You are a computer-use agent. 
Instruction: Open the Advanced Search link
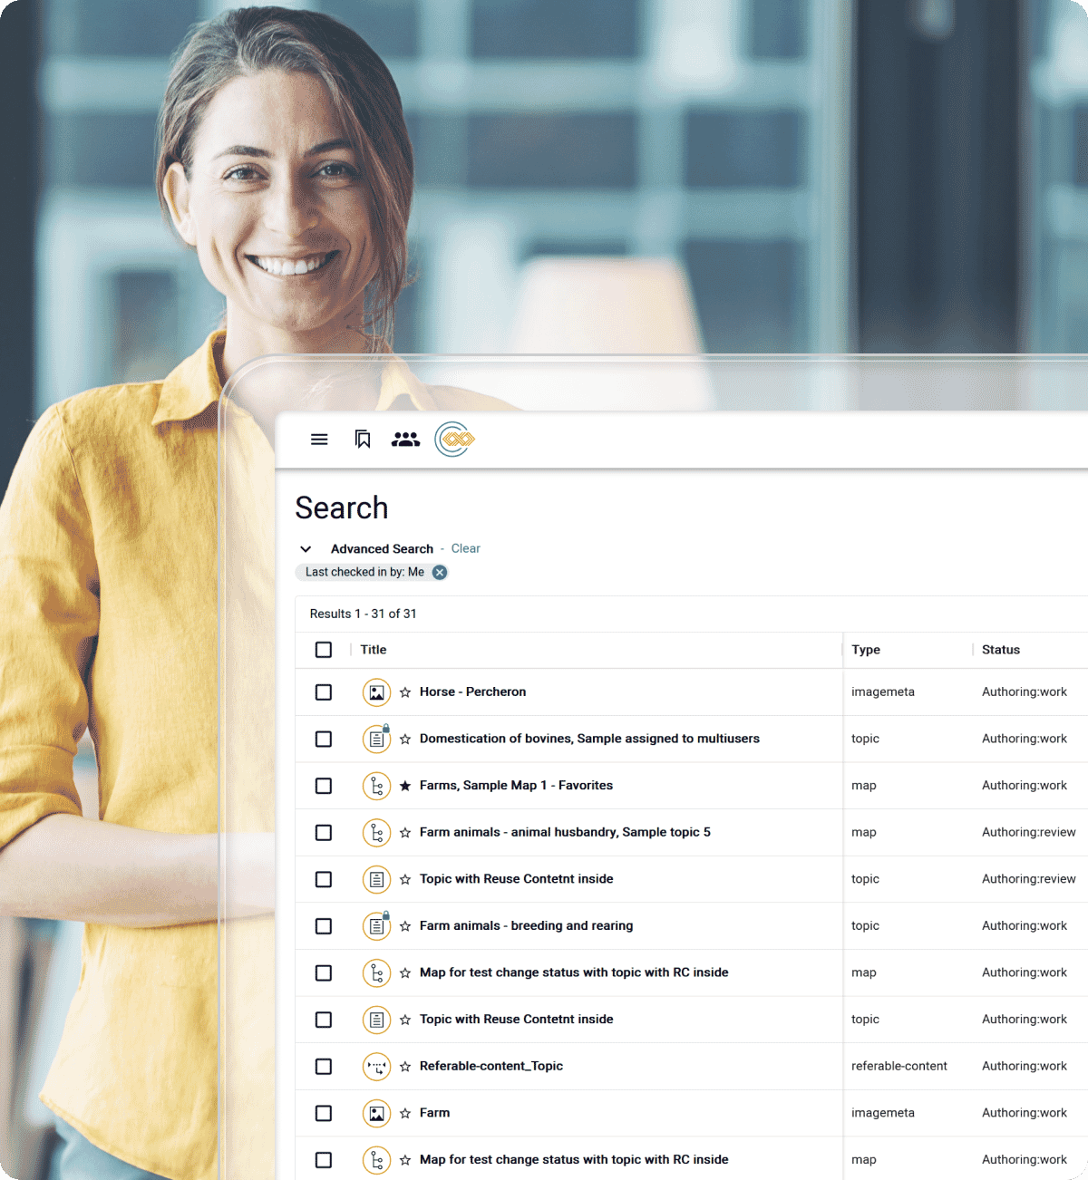pos(382,548)
